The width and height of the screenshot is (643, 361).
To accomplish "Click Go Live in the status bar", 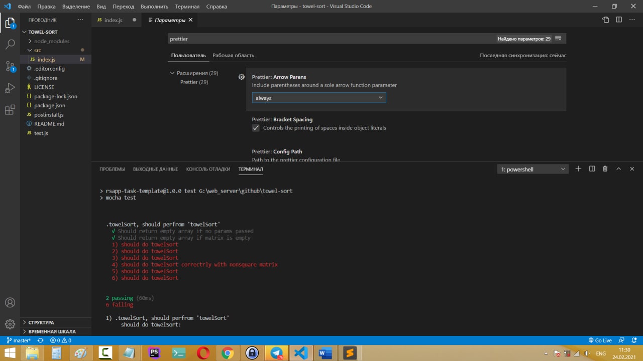I will point(600,340).
